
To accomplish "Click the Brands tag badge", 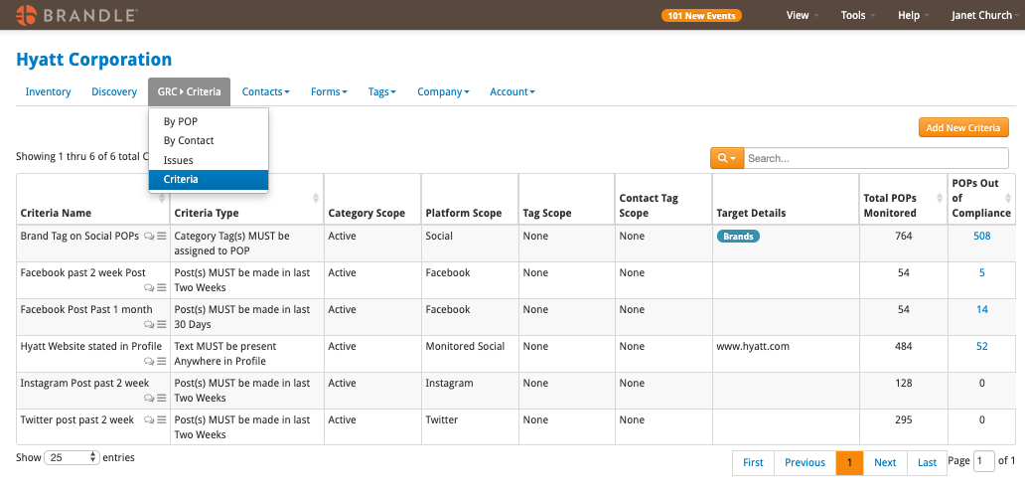I will click(738, 237).
